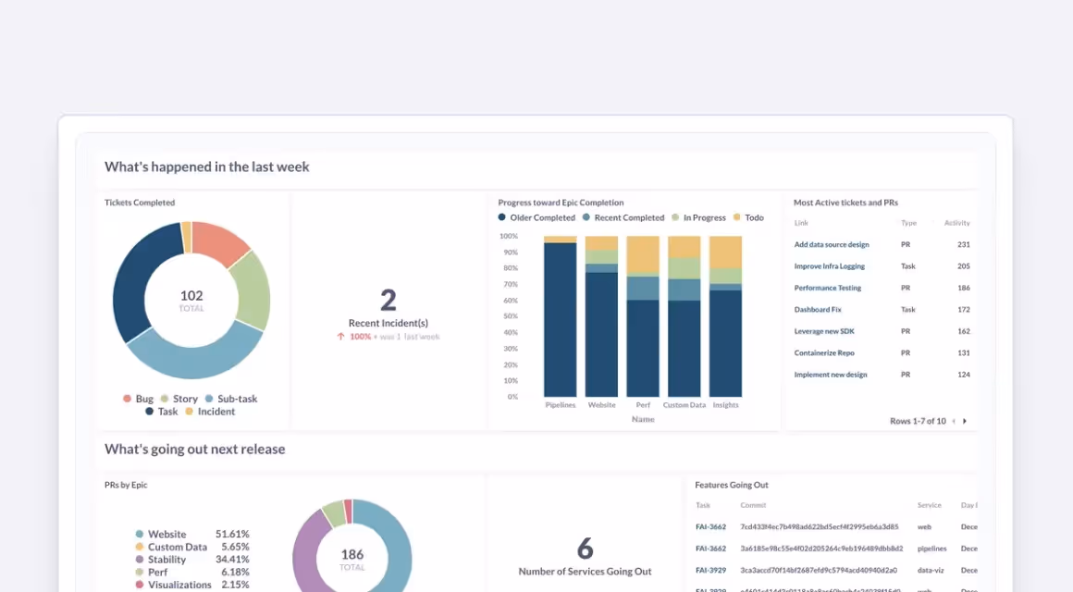The image size is (1073, 592).
Task: Open the Implement new design link
Action: click(830, 375)
